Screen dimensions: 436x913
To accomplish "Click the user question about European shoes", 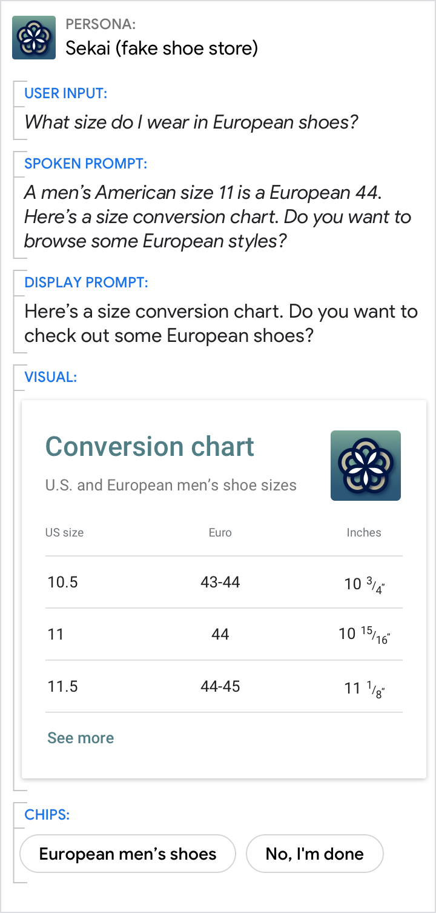I will [x=191, y=122].
